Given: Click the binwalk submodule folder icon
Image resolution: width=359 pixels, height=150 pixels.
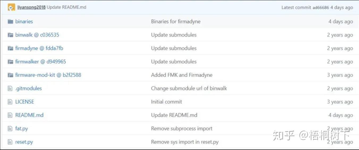Looking at the screenshot, I should [10, 35].
